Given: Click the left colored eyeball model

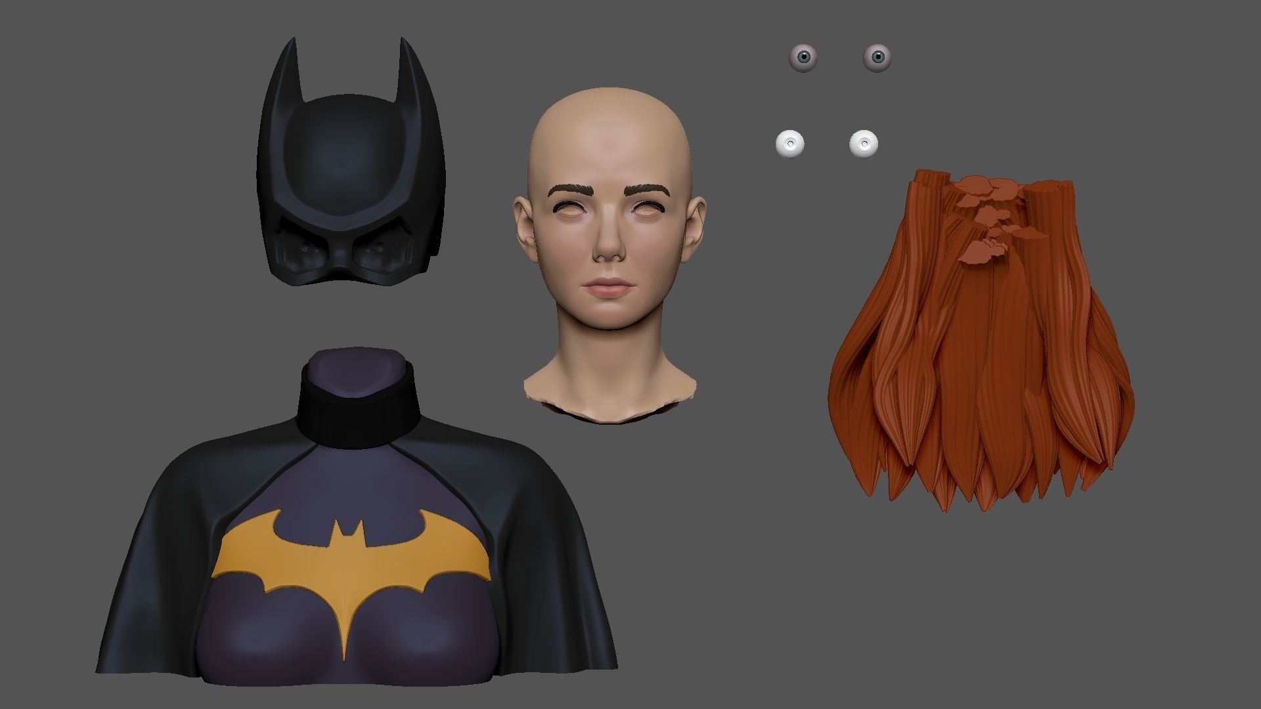Looking at the screenshot, I should coord(803,58).
